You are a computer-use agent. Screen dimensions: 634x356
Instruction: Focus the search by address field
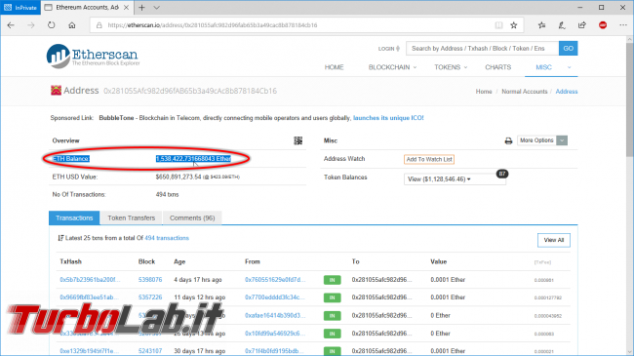click(483, 48)
